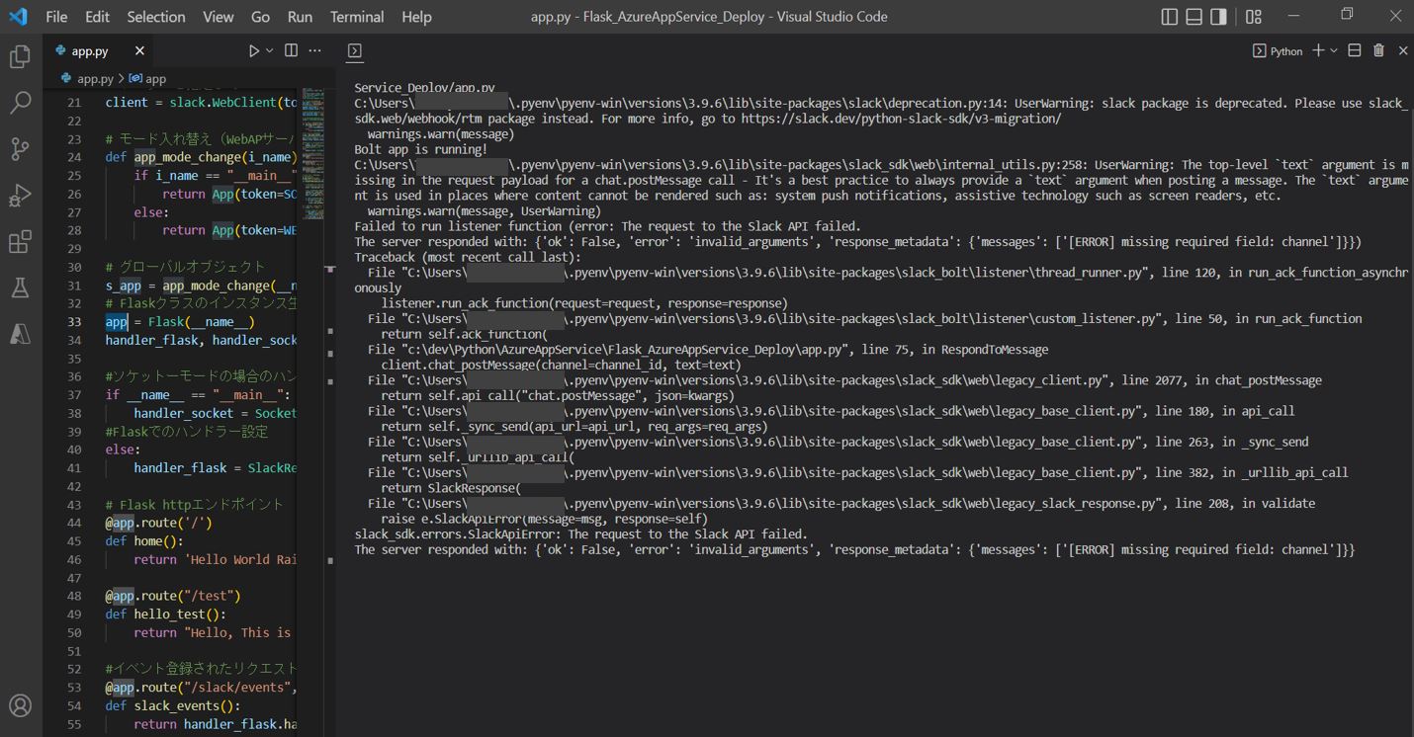This screenshot has height=737, width=1414.
Task: Switch to the app.py editor tab
Action: point(90,50)
